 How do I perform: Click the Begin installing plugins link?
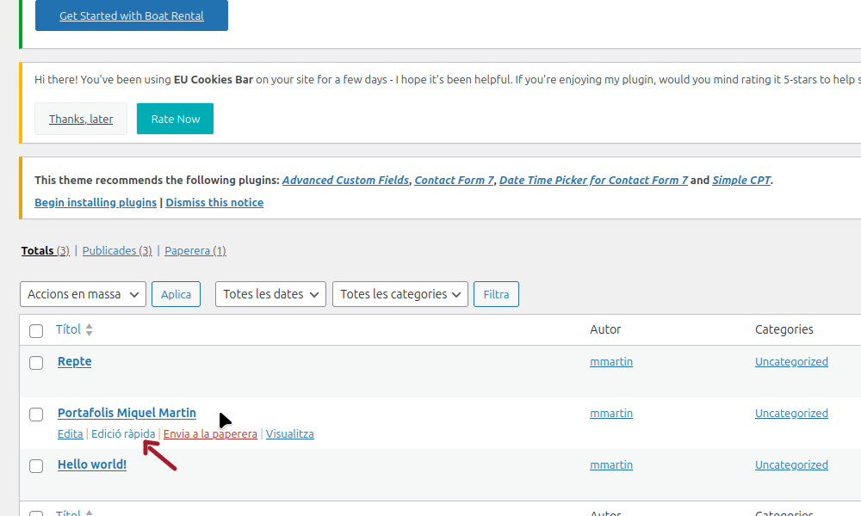click(x=96, y=203)
